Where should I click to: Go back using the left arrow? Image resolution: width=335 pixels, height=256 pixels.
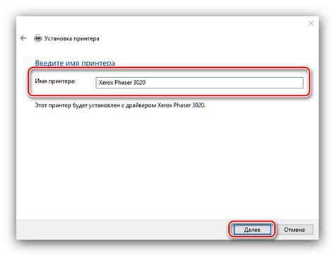[x=23, y=38]
